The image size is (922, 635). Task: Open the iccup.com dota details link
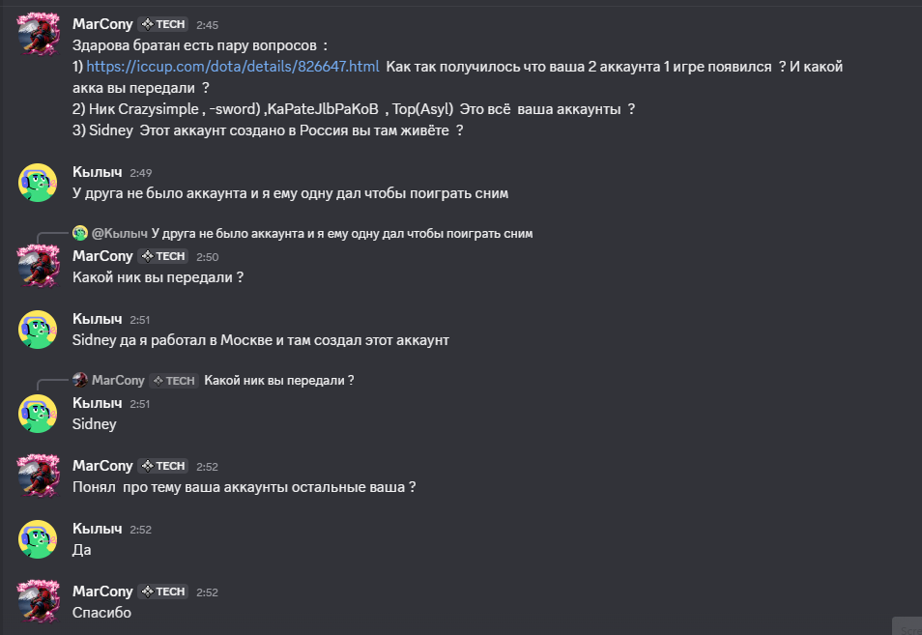pos(233,67)
